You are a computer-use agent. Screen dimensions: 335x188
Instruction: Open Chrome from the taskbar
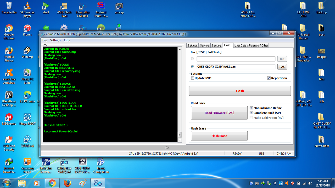(x=52, y=183)
